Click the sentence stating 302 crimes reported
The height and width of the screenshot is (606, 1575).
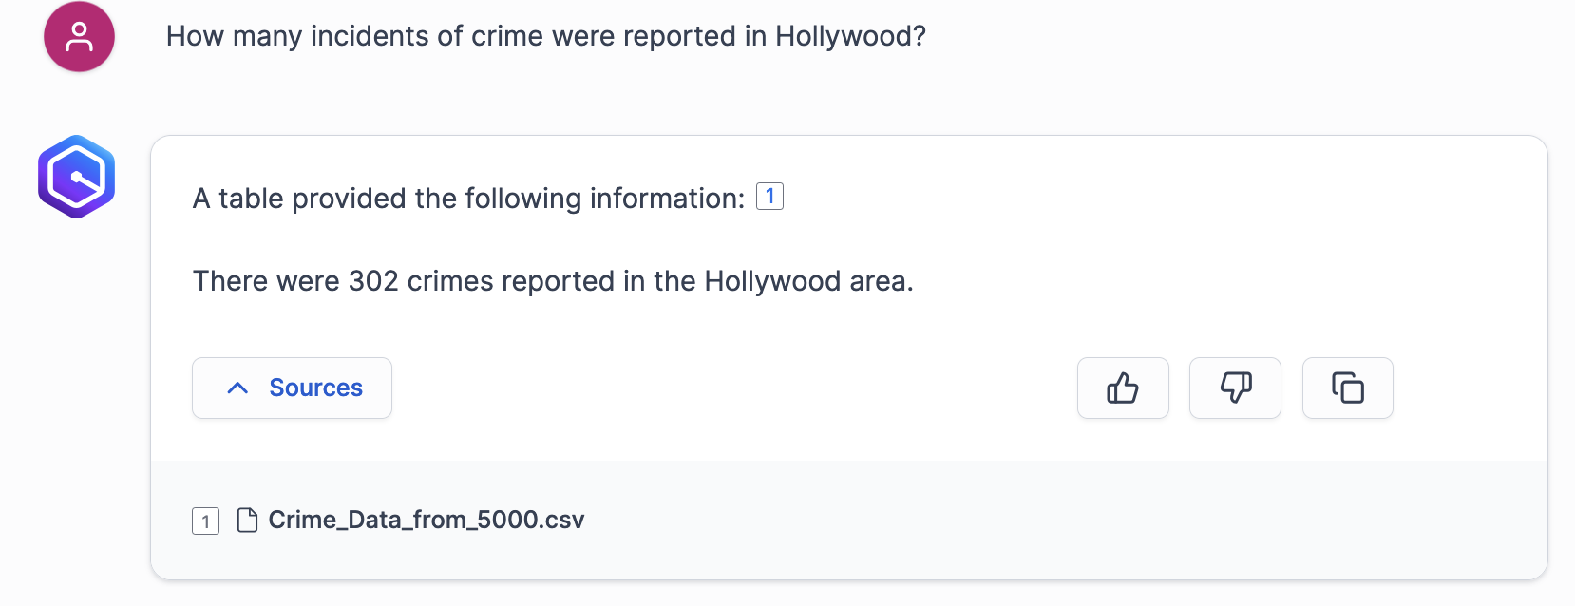(x=553, y=281)
